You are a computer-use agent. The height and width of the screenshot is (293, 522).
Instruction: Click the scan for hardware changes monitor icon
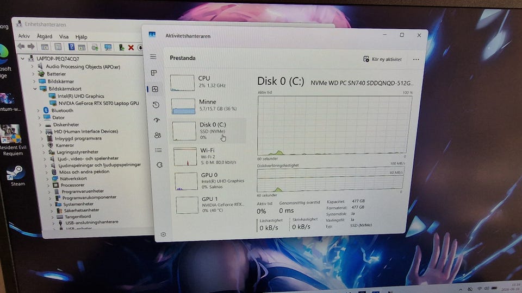108,48
